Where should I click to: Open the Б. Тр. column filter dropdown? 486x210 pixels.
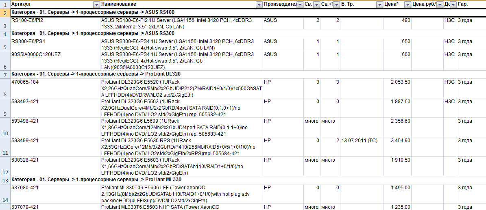(x=379, y=4)
